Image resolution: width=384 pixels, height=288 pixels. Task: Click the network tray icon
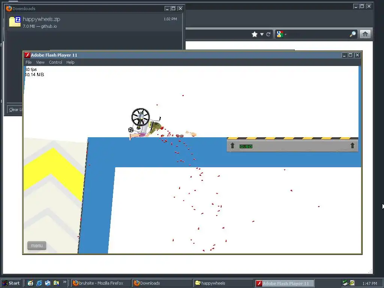click(x=345, y=283)
